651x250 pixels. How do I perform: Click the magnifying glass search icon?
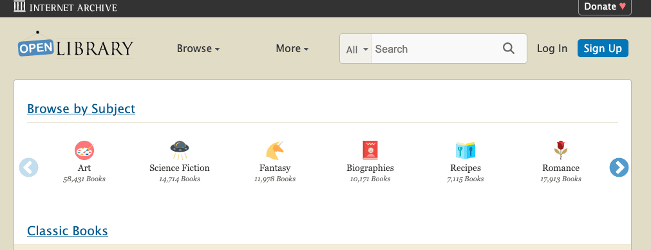[509, 48]
